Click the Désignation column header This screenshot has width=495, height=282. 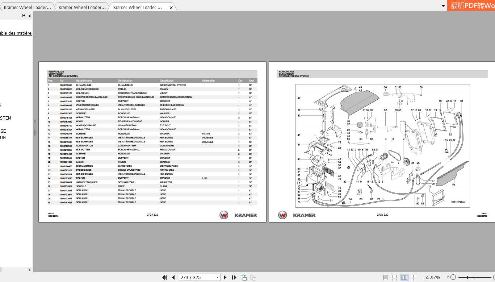pos(125,80)
